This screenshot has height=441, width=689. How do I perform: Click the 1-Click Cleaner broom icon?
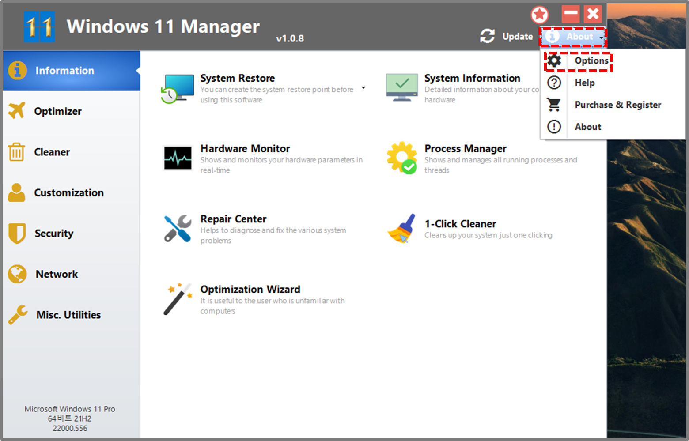pos(401,228)
